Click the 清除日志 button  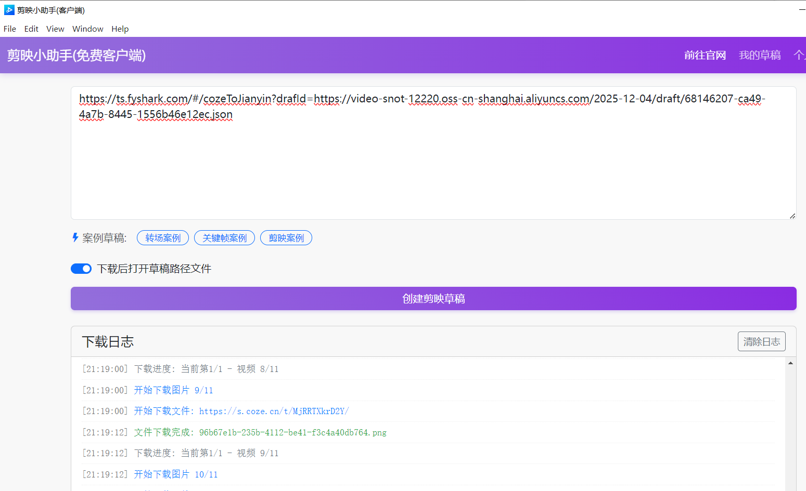pyautogui.click(x=761, y=341)
